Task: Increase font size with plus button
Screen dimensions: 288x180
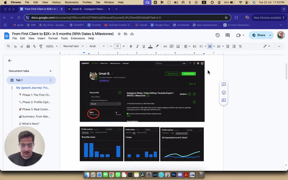Action: pos(124,46)
